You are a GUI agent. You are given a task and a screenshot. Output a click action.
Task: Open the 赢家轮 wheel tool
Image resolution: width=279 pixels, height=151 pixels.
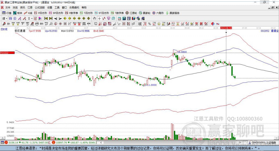pyautogui.click(x=145, y=13)
